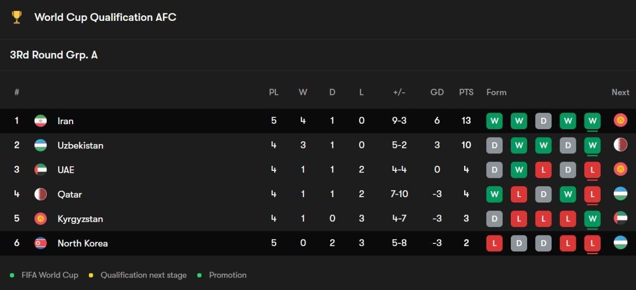The height and width of the screenshot is (290, 636).
Task: Select the 3Rd Round Grp. A heading
Action: click(54, 55)
